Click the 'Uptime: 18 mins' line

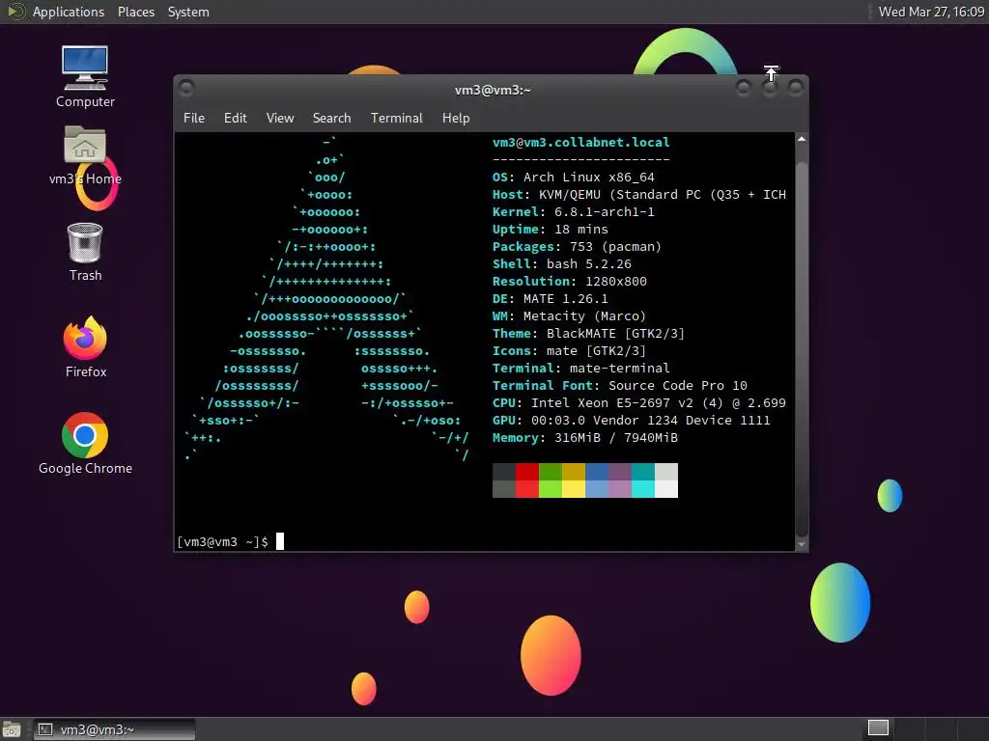tap(550, 230)
